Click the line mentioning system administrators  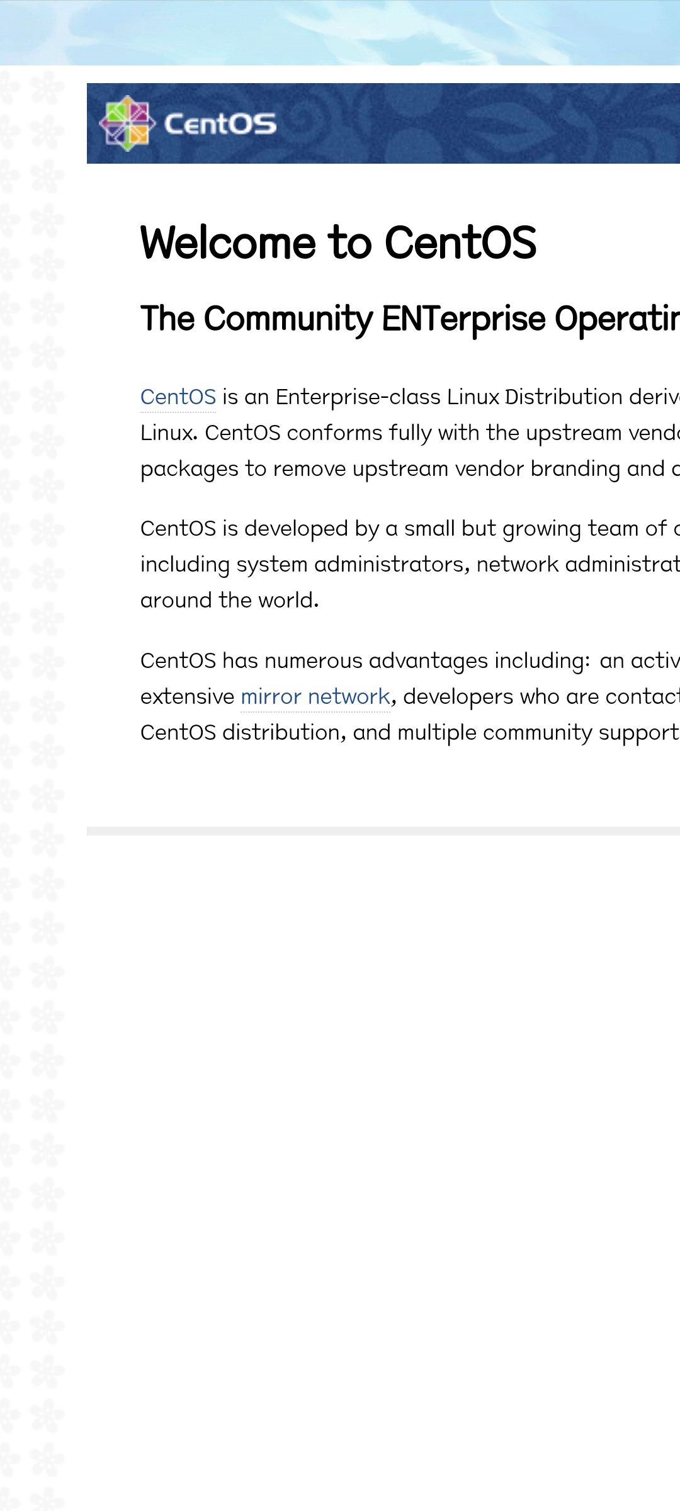click(410, 565)
